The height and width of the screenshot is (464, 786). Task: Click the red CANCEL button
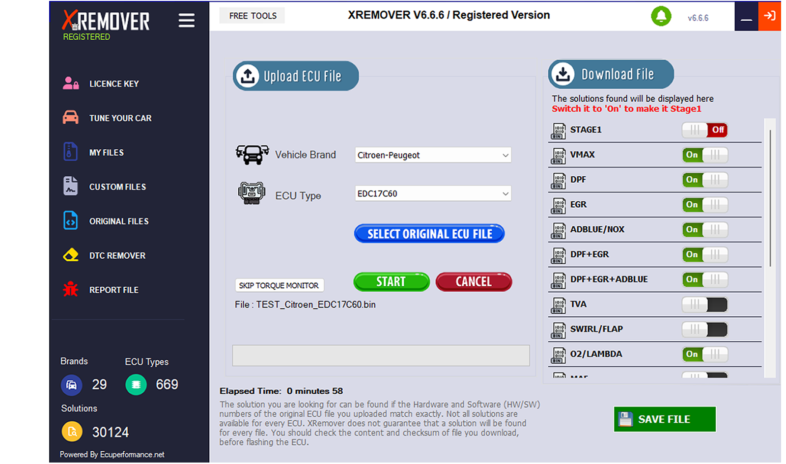coord(474,282)
